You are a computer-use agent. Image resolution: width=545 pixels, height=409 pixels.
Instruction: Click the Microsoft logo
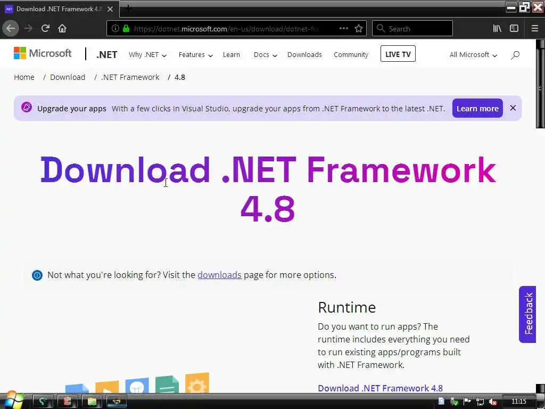pyautogui.click(x=43, y=53)
